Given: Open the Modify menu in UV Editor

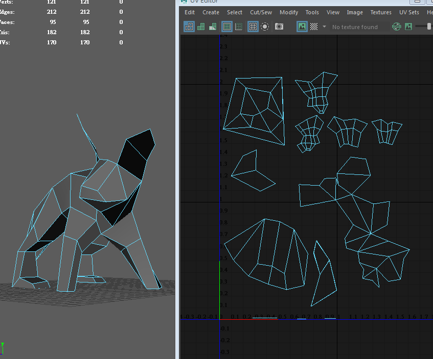Looking at the screenshot, I should [x=289, y=12].
